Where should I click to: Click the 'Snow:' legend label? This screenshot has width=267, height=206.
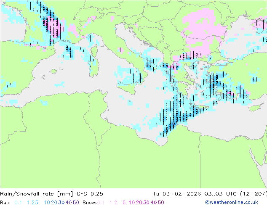(90, 203)
